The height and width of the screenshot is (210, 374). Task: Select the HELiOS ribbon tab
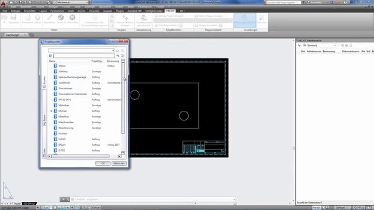coord(170,10)
